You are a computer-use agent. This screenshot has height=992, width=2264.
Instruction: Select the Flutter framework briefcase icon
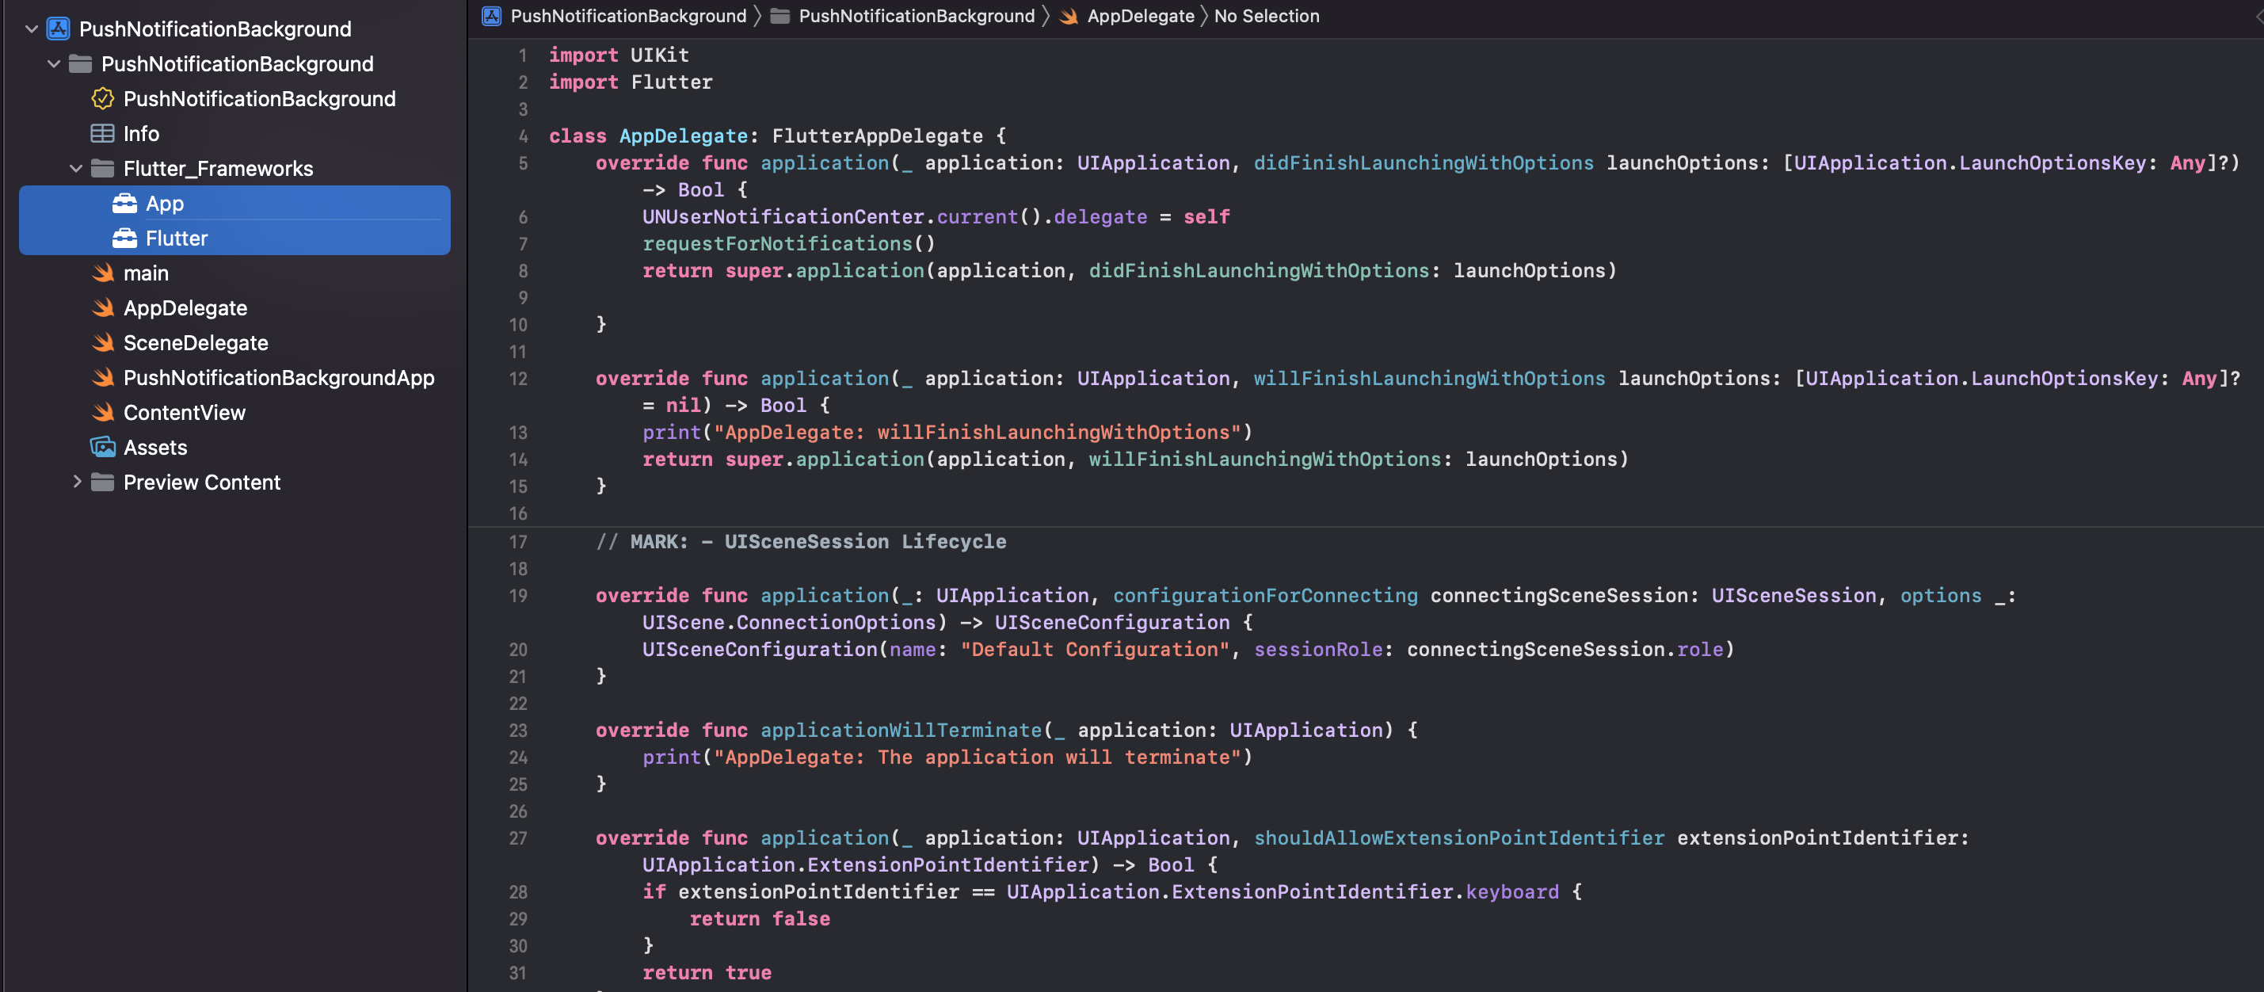pyautogui.click(x=124, y=238)
